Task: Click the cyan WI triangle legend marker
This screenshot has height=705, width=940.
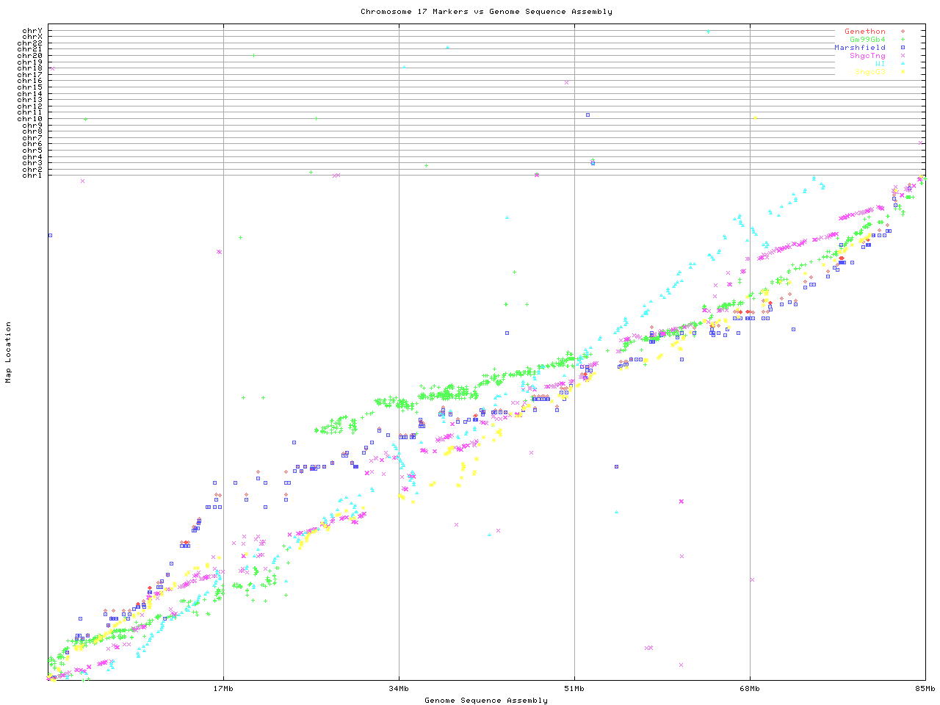Action: [x=903, y=64]
